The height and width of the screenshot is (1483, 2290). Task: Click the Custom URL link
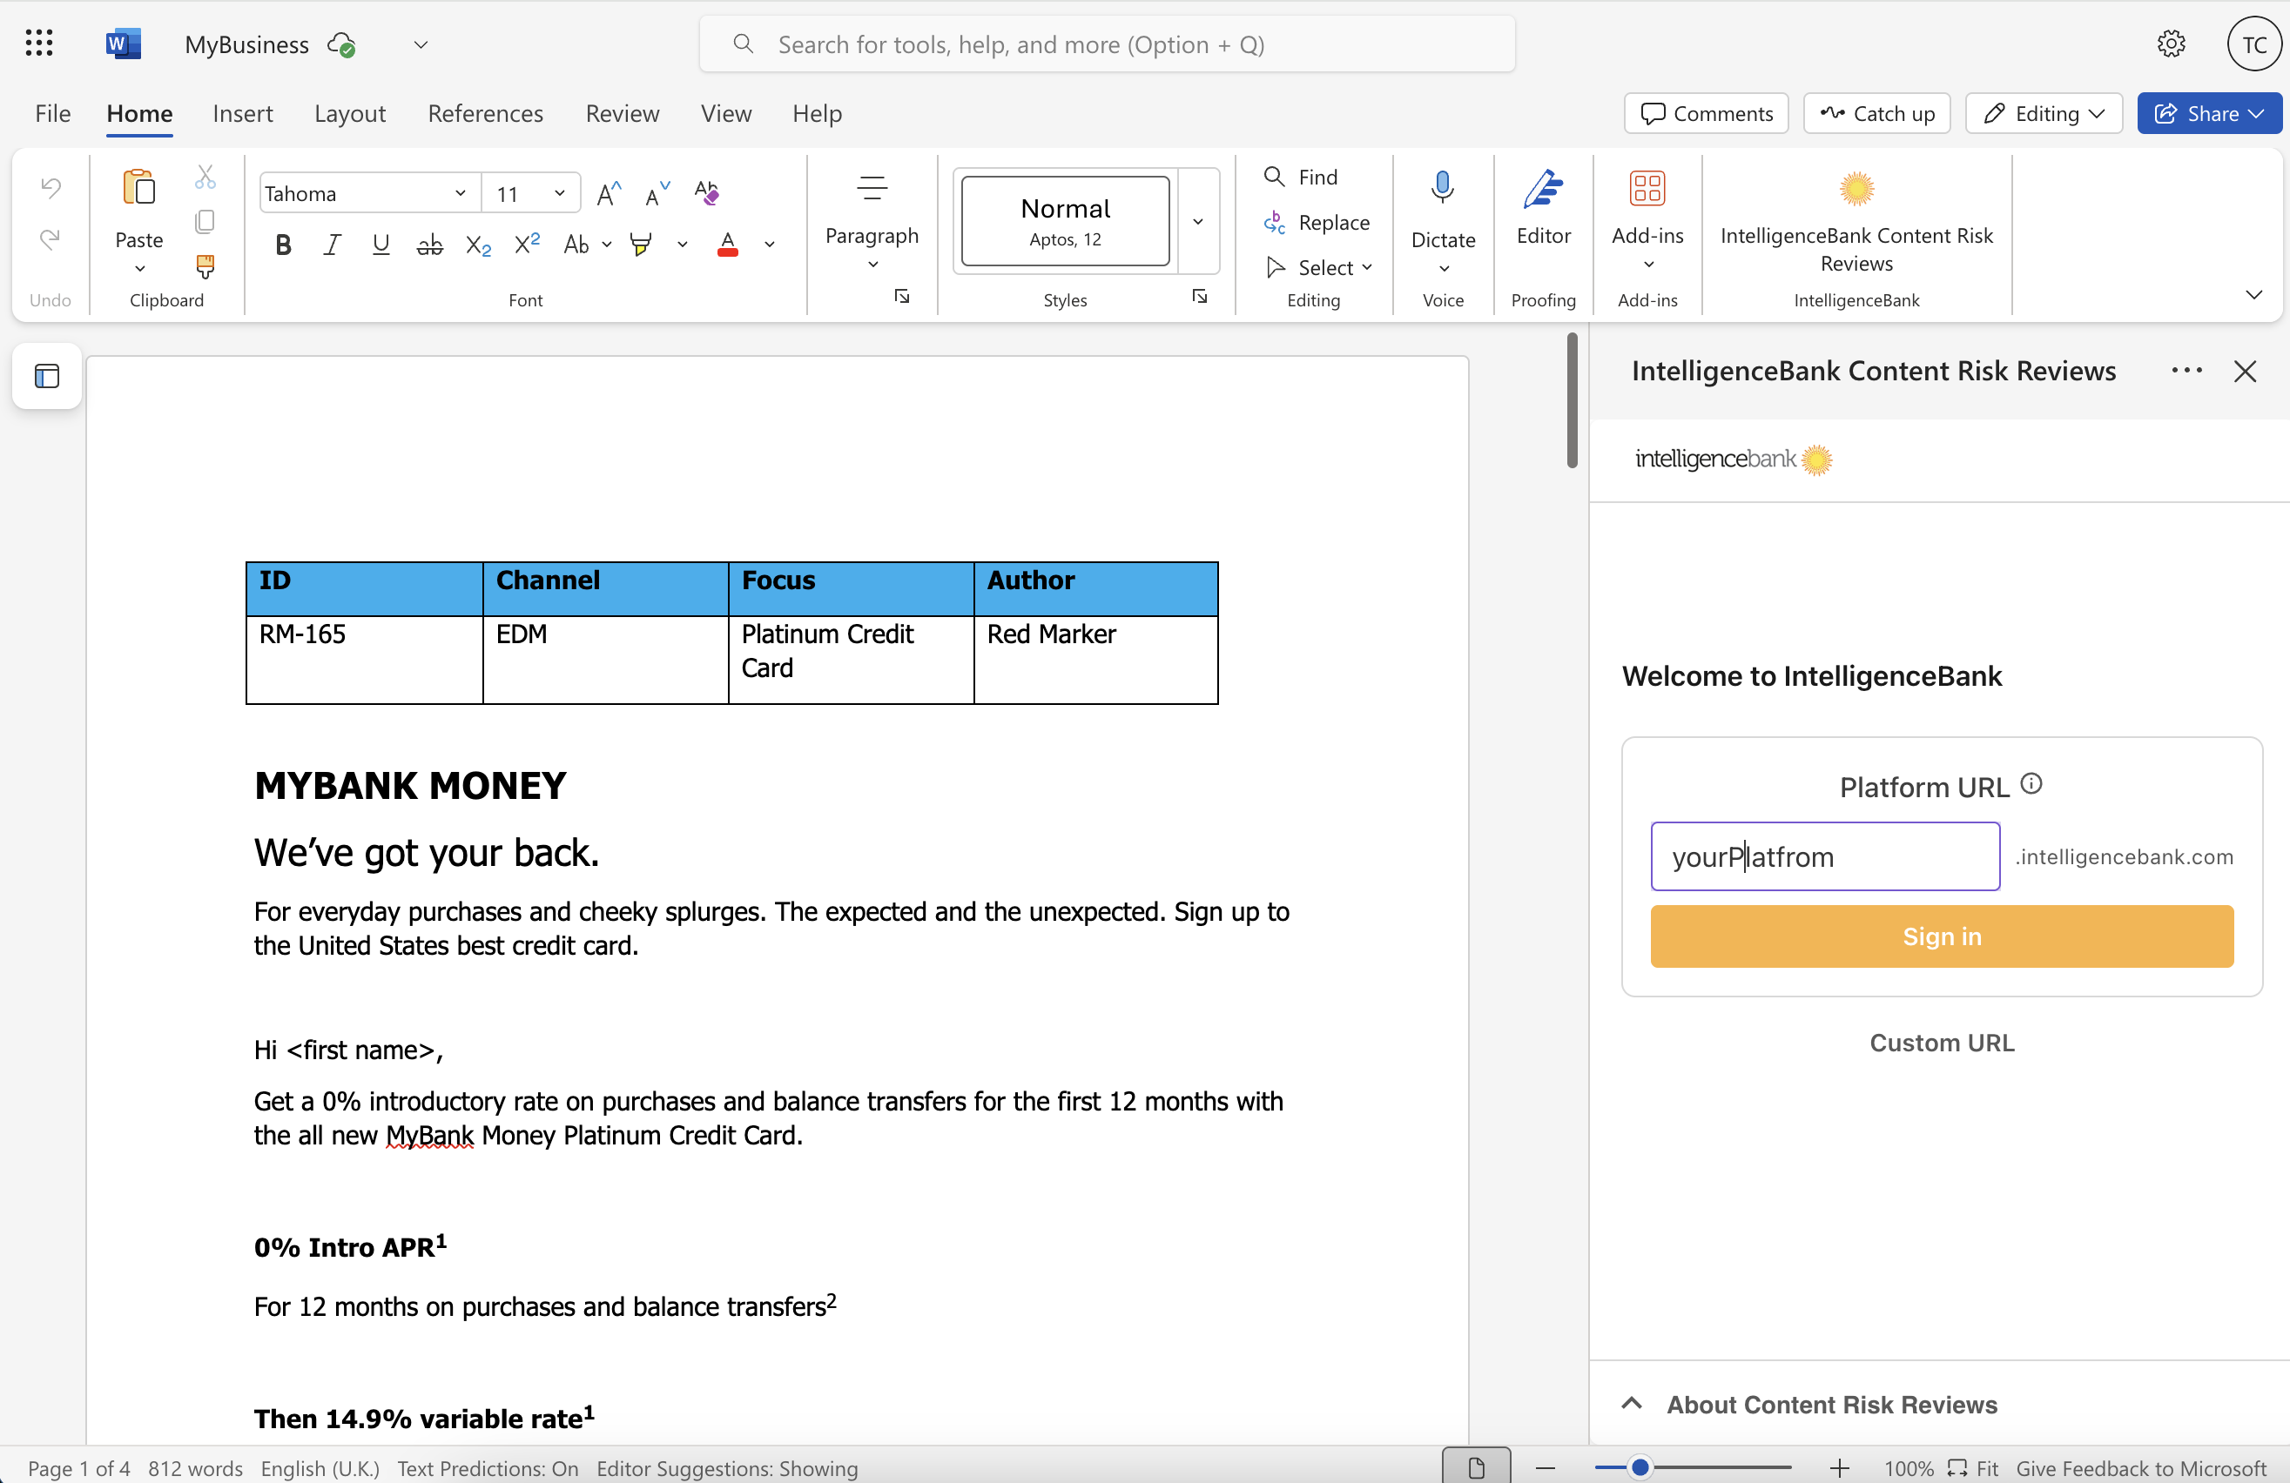pyautogui.click(x=1941, y=1043)
